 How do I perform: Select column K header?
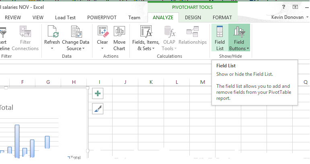(x=151, y=82)
